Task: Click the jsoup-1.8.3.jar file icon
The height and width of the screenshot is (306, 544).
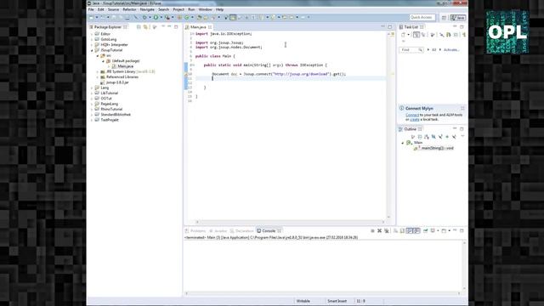Action: 103,82
